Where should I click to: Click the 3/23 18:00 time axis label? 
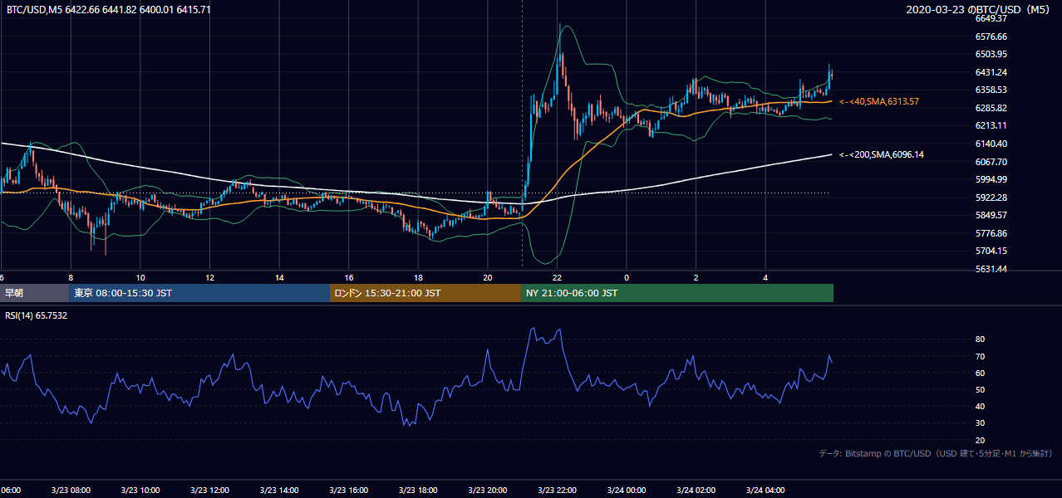(418, 491)
